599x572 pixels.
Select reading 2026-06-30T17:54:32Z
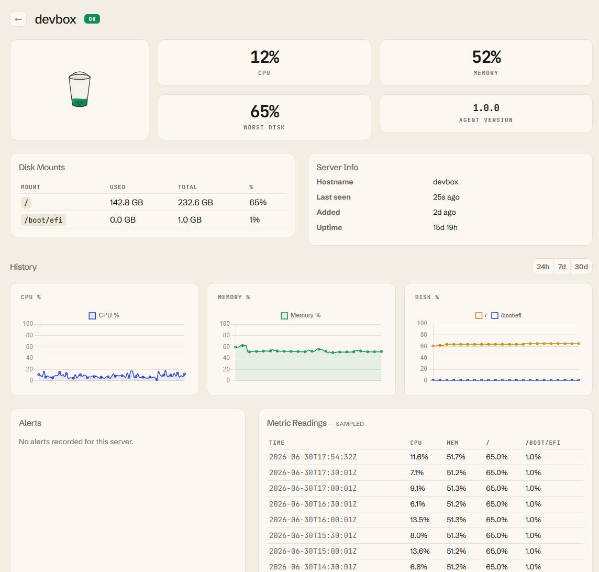(426, 457)
